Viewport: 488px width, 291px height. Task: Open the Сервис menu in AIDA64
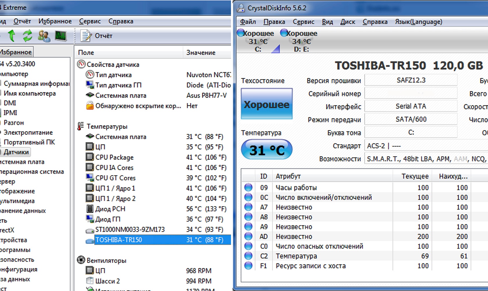tap(90, 21)
